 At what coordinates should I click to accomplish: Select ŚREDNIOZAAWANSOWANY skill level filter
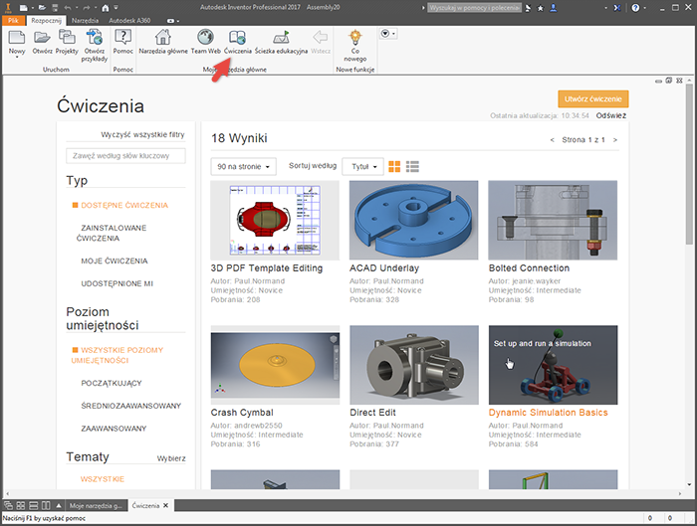(131, 406)
